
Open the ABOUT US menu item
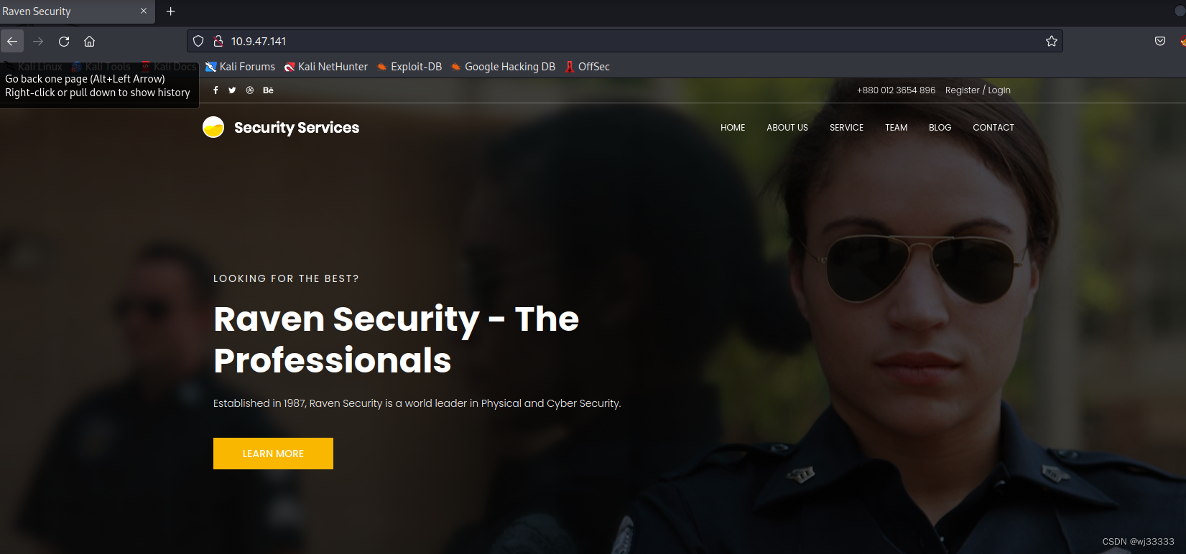(787, 128)
